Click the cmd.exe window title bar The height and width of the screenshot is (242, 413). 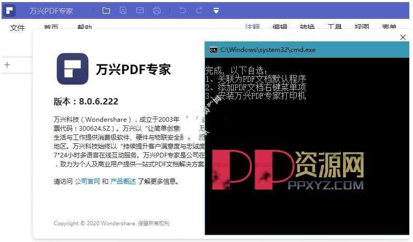point(307,50)
